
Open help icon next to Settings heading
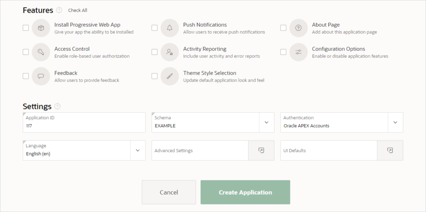57,106
